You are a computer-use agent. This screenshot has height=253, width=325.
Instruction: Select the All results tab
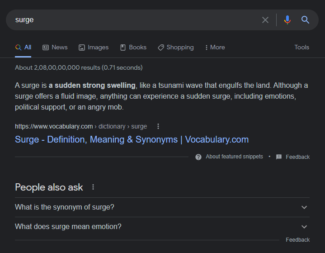pos(23,48)
